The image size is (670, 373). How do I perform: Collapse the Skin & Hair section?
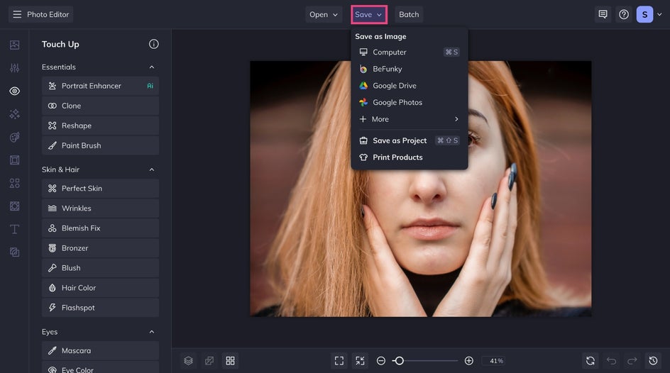click(151, 170)
